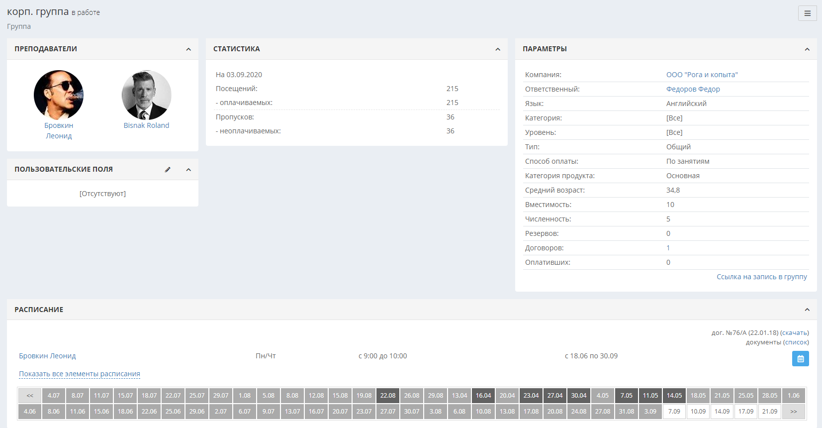This screenshot has height=428, width=822.
Task: Click the Язык value Английский
Action: (686, 104)
